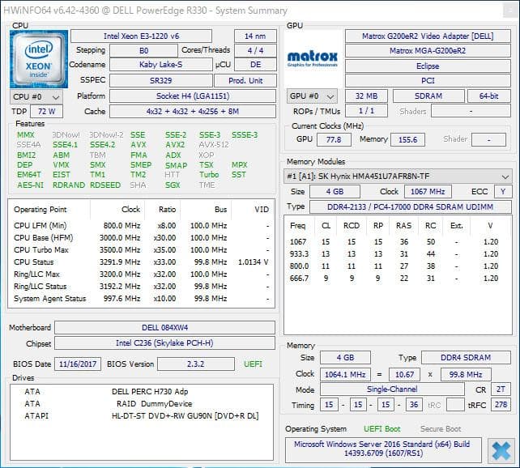This screenshot has height=468, width=520.
Task: Open the CPU #0 selector dropdown
Action: [36, 97]
